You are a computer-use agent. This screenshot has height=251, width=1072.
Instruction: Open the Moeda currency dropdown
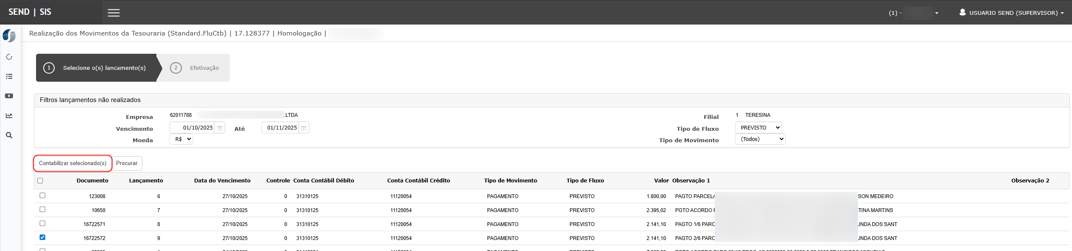(181, 139)
